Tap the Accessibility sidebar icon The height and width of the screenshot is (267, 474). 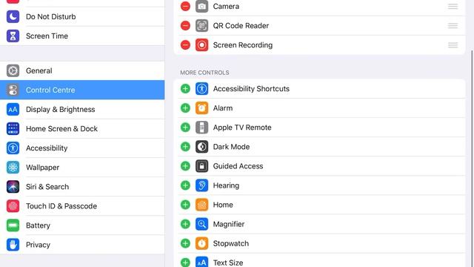tap(13, 148)
